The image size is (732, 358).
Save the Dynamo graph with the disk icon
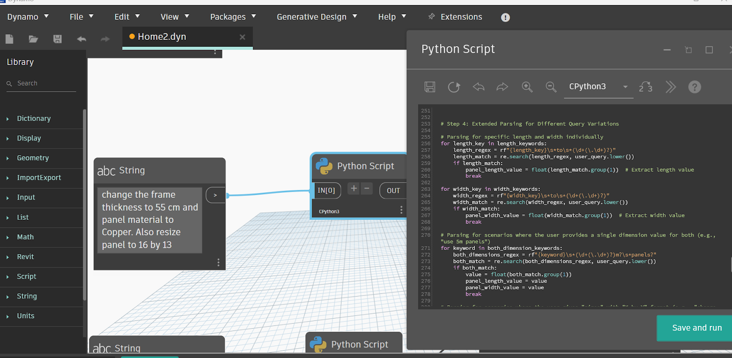coord(57,39)
